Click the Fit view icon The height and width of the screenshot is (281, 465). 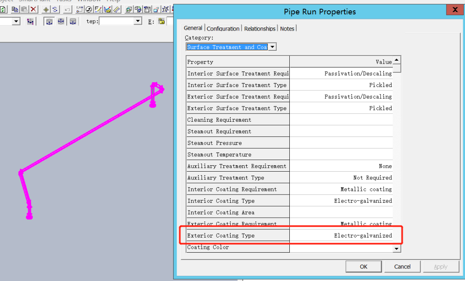click(165, 9)
